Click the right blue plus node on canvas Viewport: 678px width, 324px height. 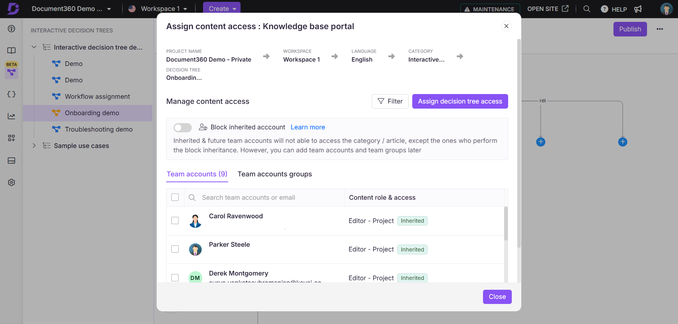point(623,142)
